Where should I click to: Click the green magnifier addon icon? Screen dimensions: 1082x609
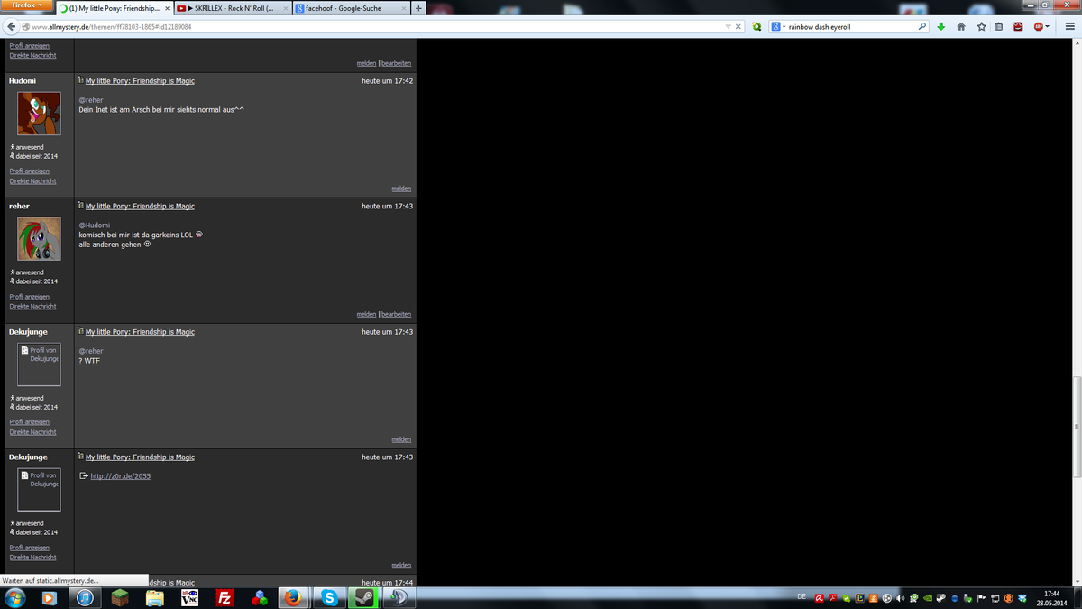[x=756, y=27]
